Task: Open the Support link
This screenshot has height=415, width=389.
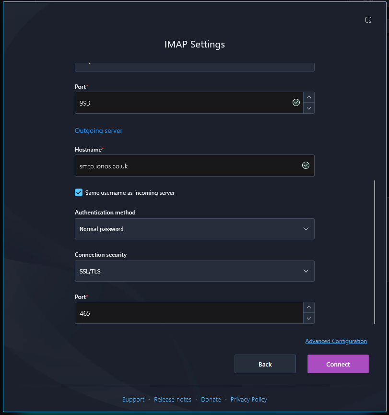Action: tap(133, 399)
